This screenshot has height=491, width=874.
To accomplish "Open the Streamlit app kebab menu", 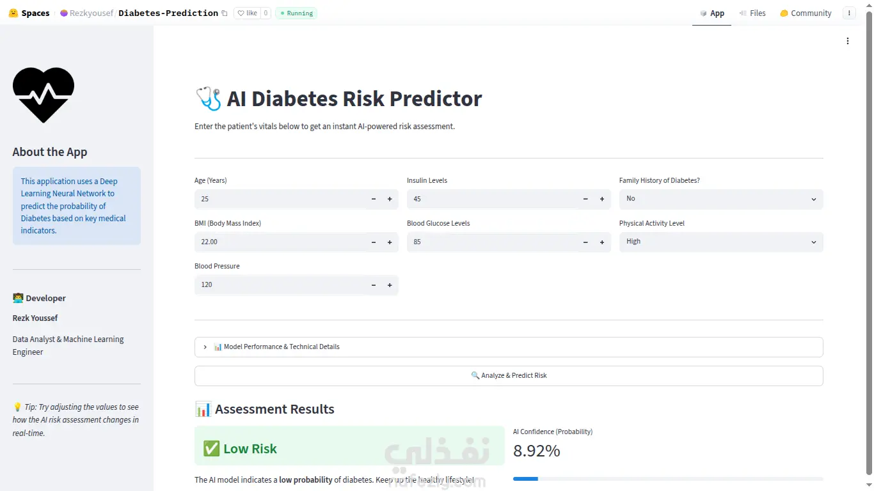I will point(848,41).
